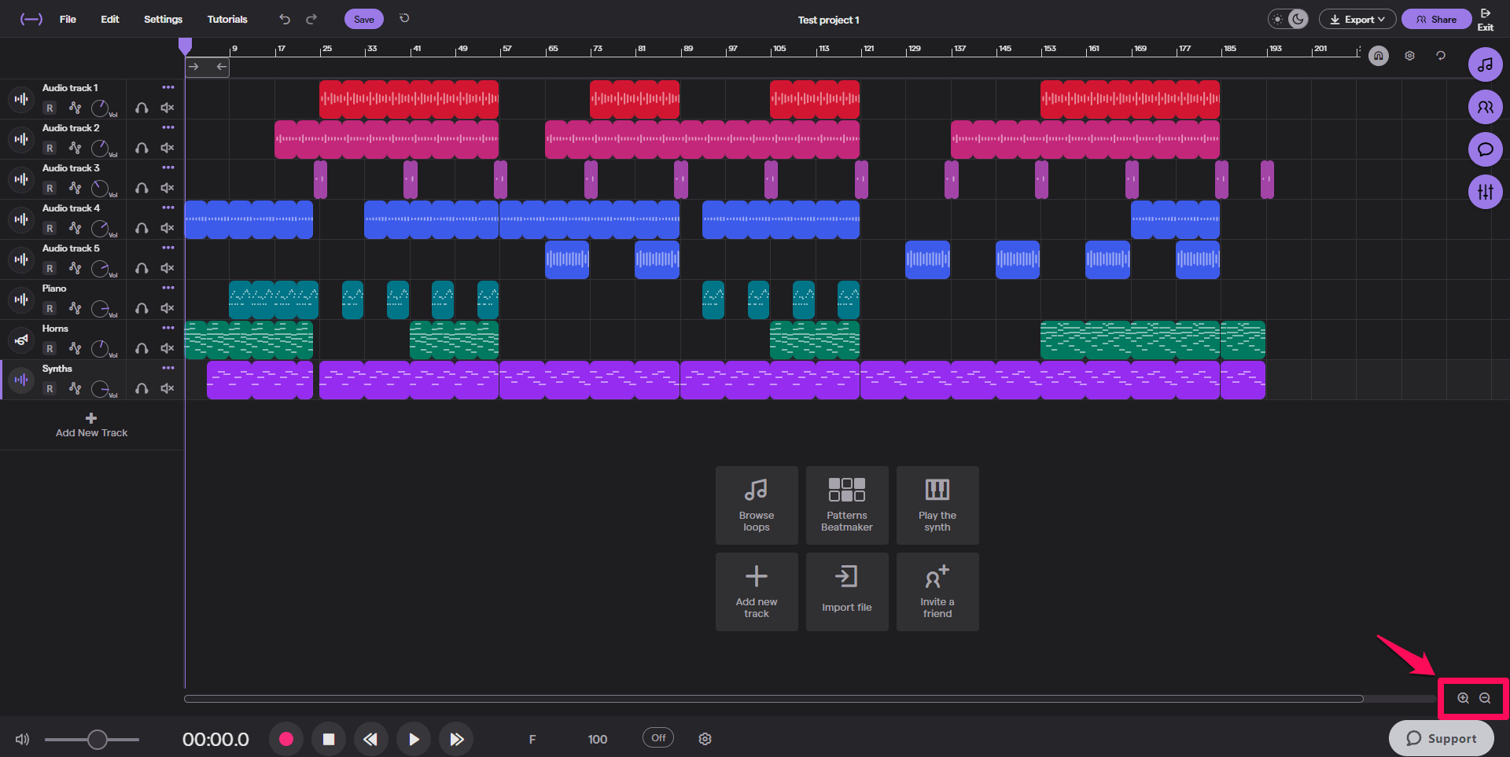Open the File menu
The height and width of the screenshot is (757, 1510).
coord(68,19)
